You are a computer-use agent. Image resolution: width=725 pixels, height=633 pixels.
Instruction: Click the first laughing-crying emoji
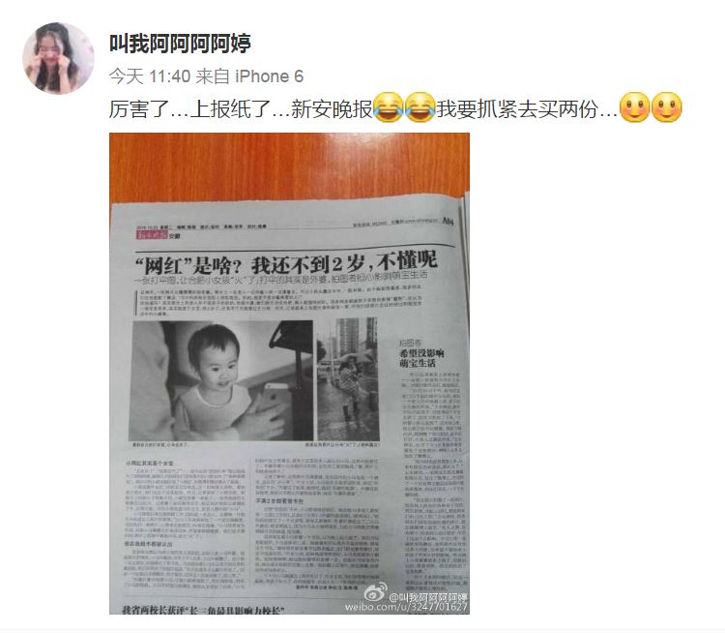389,107
